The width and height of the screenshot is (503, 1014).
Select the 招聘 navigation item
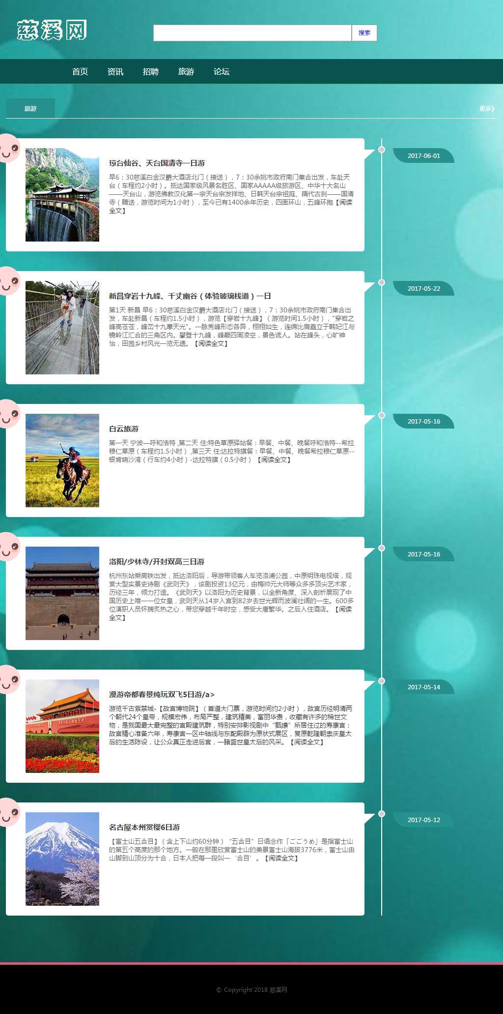point(151,72)
